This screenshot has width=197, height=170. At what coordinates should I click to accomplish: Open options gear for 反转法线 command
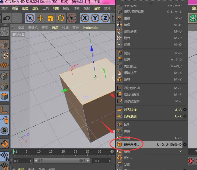coord(185,116)
